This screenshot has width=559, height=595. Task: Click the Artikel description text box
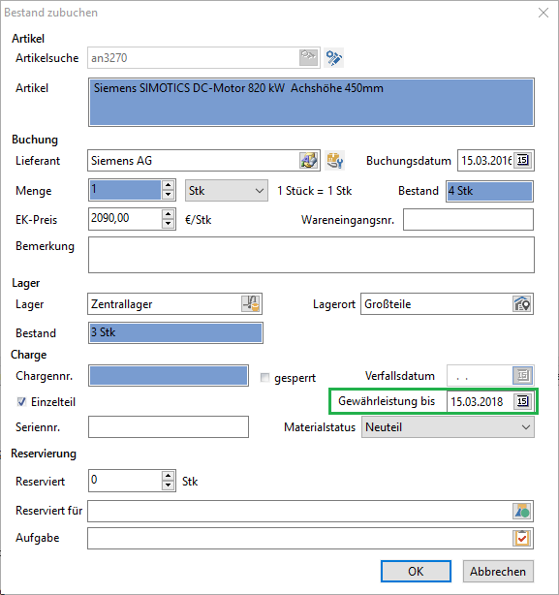tap(311, 102)
